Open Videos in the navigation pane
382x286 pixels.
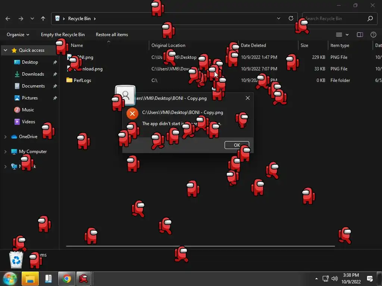[x=28, y=122]
